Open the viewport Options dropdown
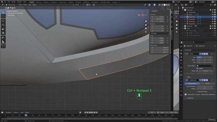 169,8
